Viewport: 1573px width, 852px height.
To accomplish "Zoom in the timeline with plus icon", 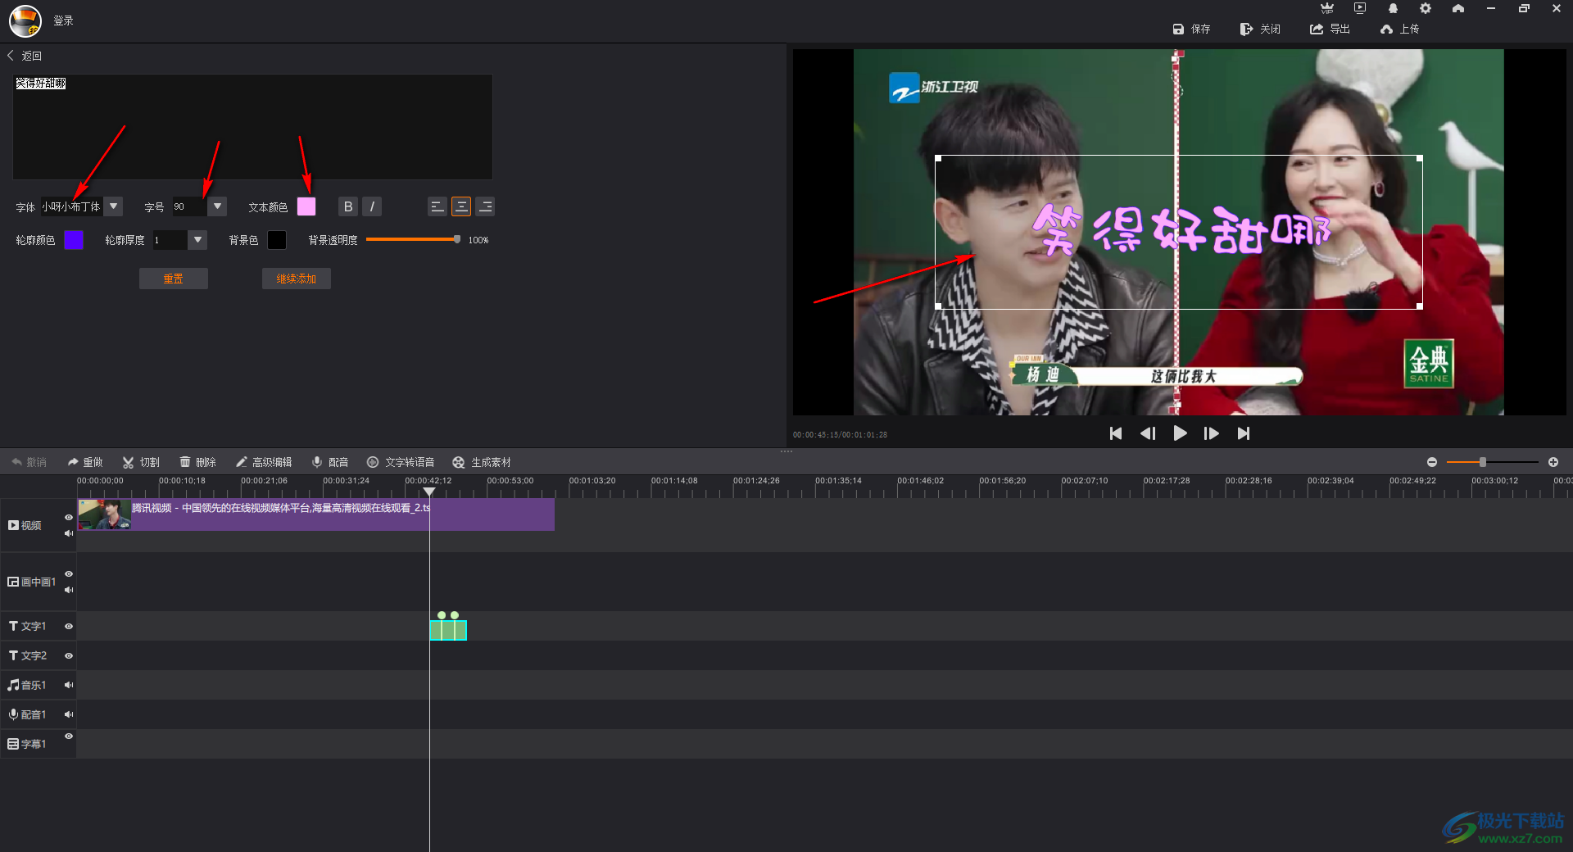I will pyautogui.click(x=1553, y=462).
